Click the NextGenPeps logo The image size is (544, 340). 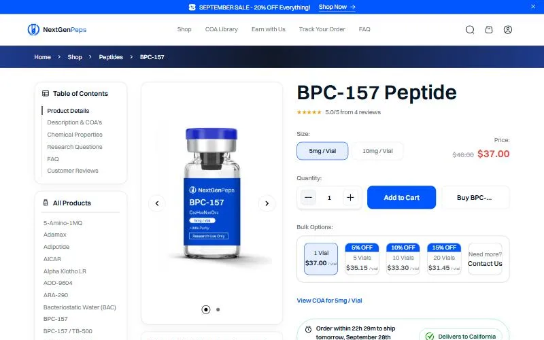(x=57, y=29)
